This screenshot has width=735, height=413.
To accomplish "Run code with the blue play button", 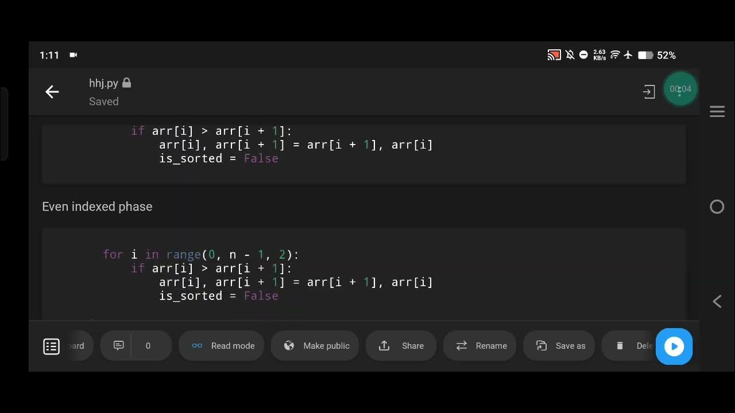I will pos(674,346).
